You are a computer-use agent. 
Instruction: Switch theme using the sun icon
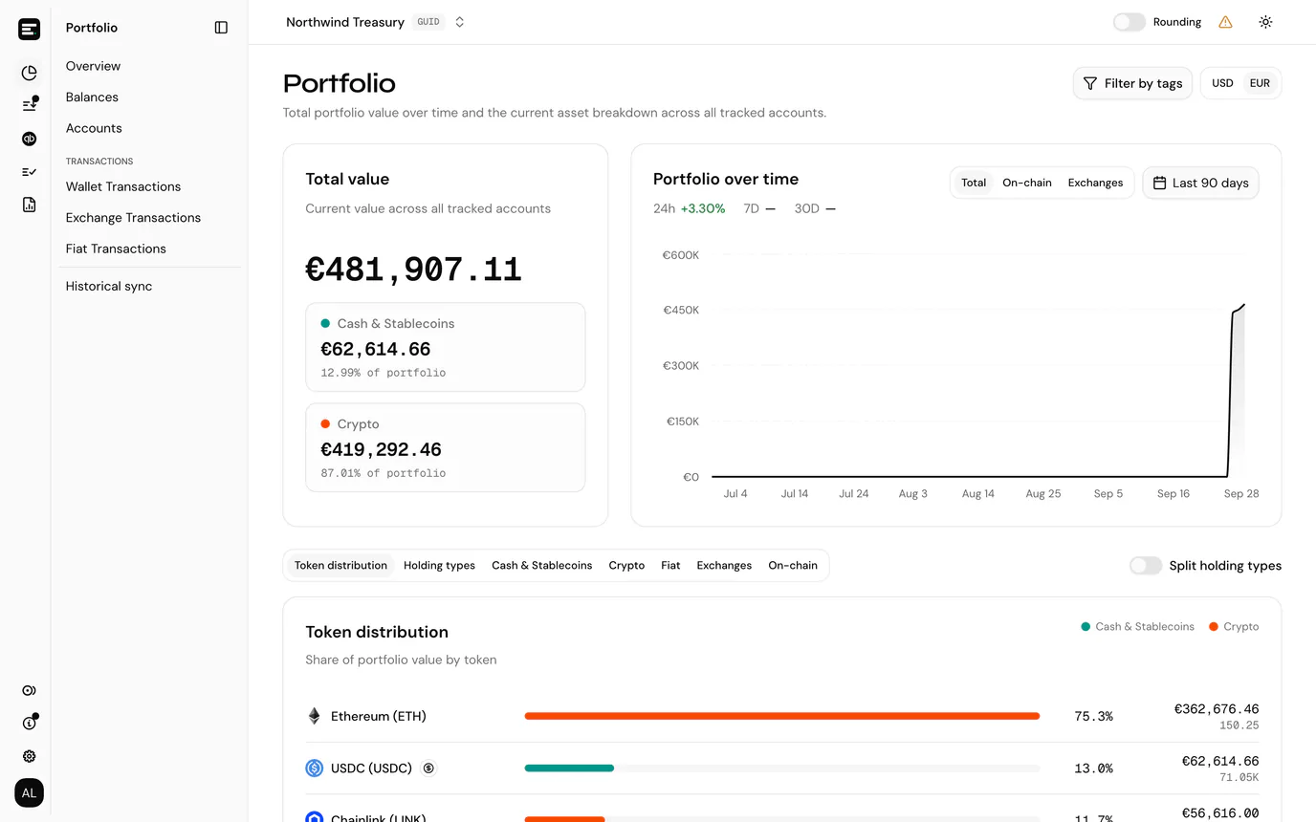tap(1265, 22)
